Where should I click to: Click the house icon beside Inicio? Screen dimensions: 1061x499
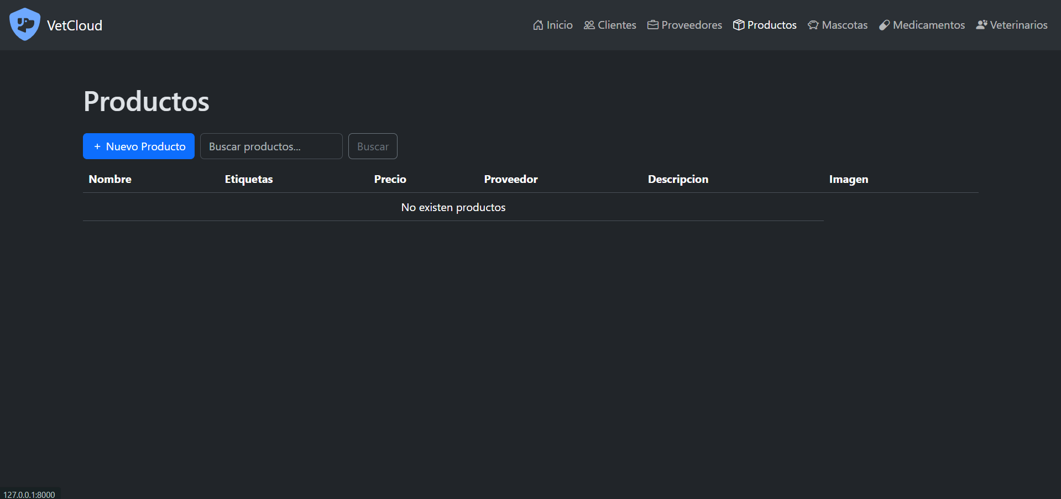537,25
